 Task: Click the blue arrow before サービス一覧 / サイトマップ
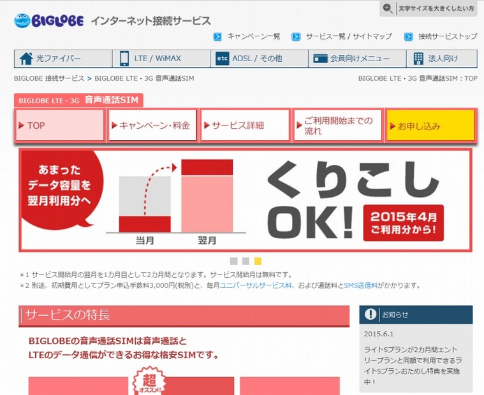coord(296,37)
